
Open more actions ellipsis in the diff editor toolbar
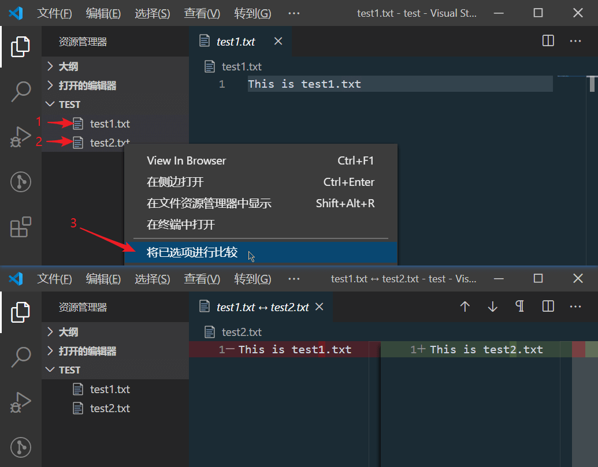[x=575, y=307]
